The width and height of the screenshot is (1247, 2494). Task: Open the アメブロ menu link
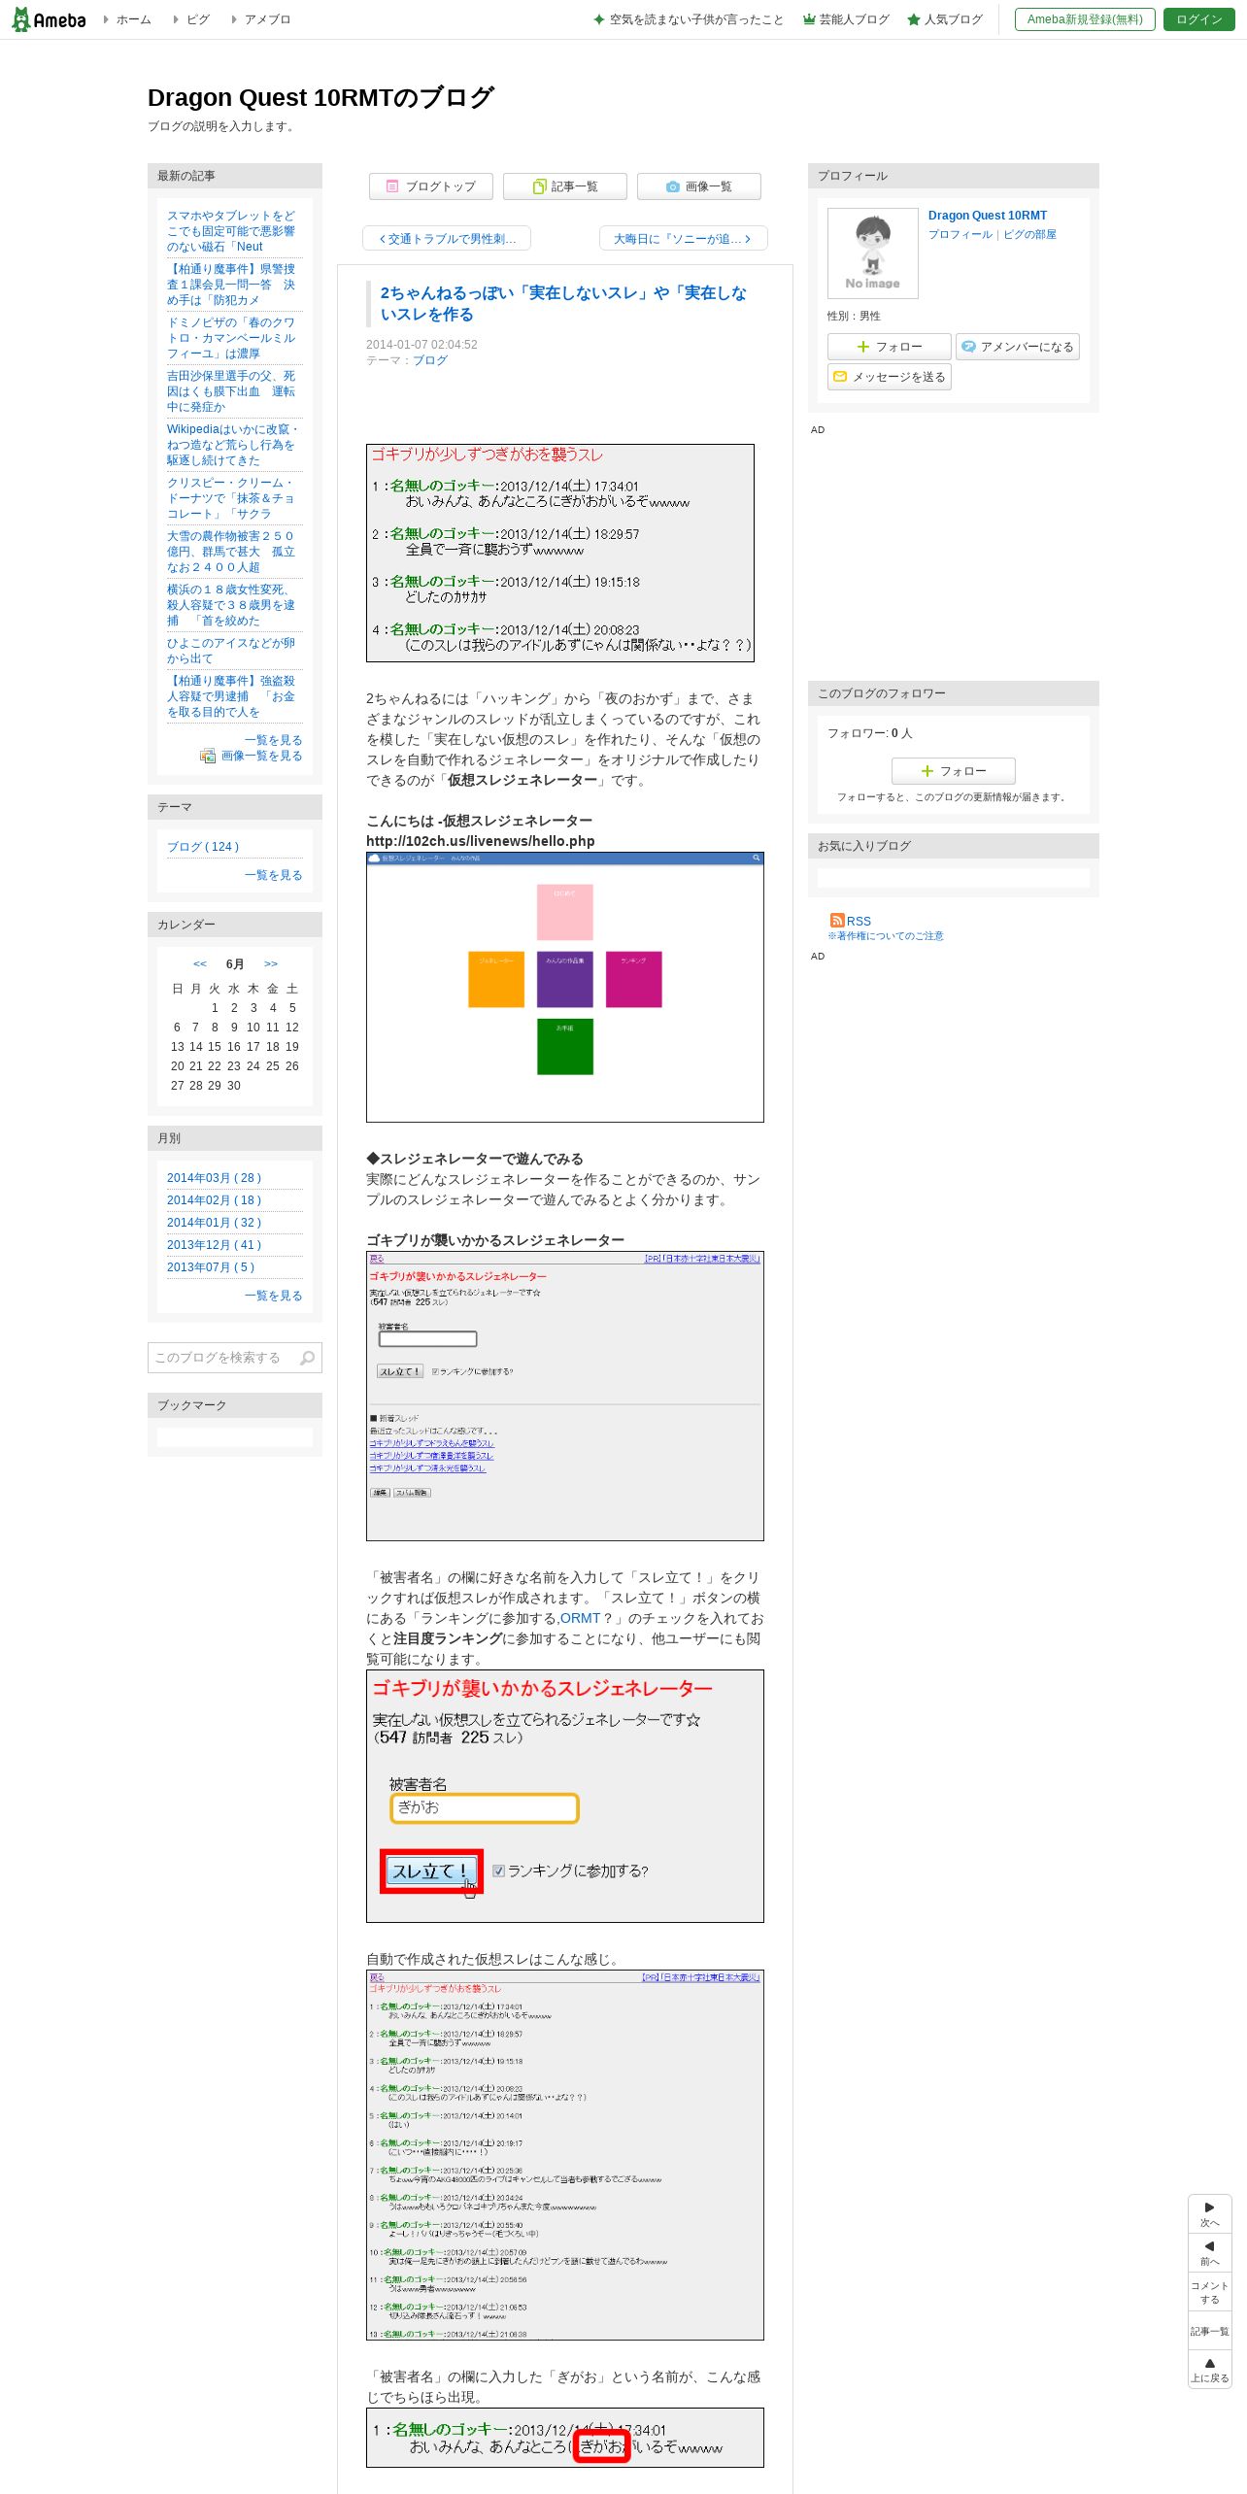(x=261, y=19)
